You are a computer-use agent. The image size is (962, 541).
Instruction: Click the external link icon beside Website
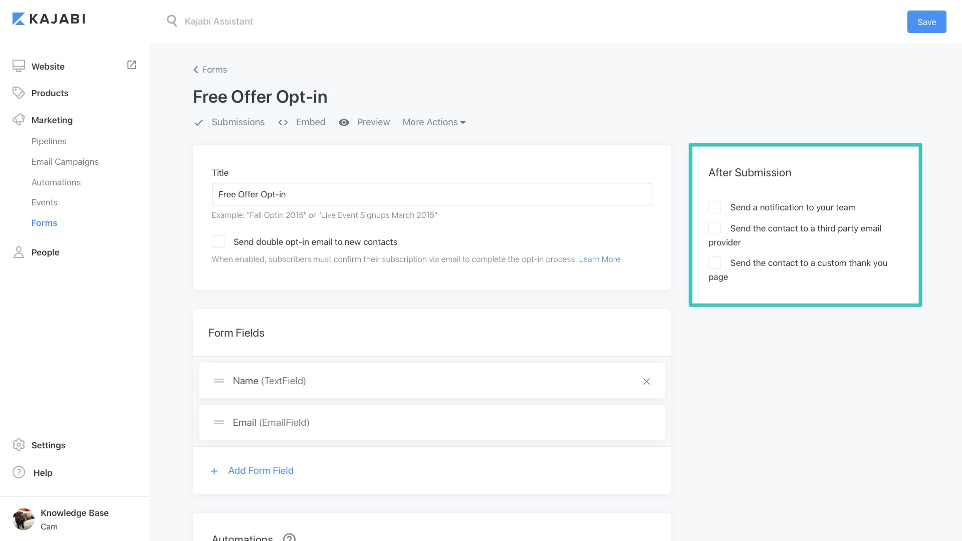pyautogui.click(x=132, y=65)
